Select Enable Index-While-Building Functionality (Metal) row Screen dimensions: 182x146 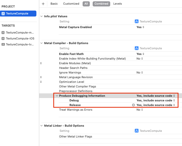pyautogui.click(x=92, y=59)
